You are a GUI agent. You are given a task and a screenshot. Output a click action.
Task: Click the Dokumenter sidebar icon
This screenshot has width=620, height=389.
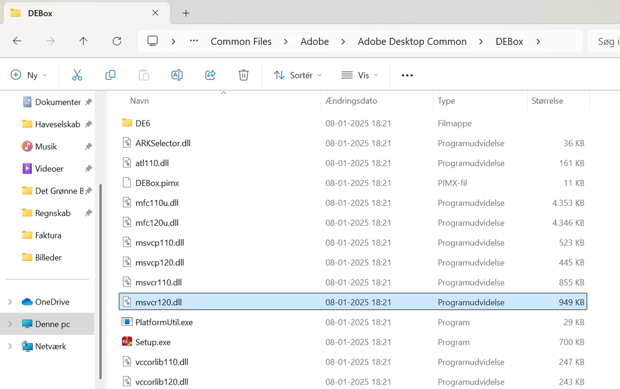27,102
